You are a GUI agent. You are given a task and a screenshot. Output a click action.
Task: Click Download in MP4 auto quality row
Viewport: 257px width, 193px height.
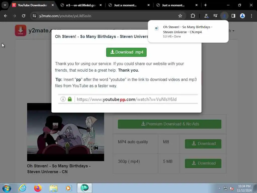coord(203,144)
